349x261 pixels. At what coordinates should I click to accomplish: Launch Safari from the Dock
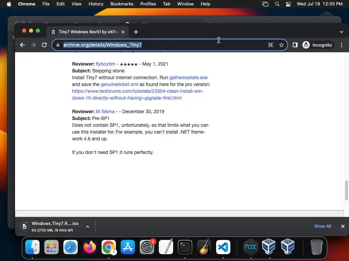click(x=71, y=247)
